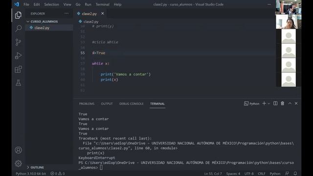Close the terminal panel
This screenshot has height=176, width=313.
click(x=296, y=103)
